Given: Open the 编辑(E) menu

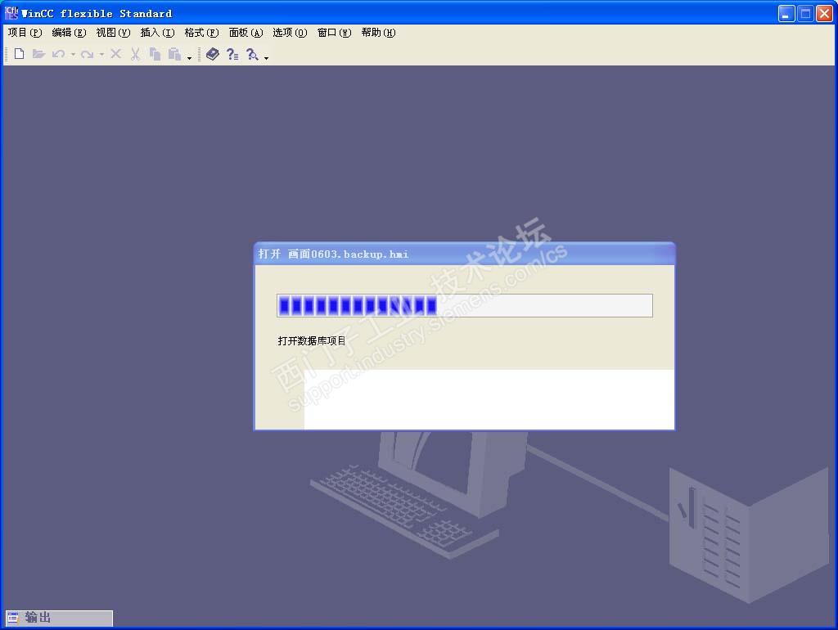Looking at the screenshot, I should click(x=69, y=33).
